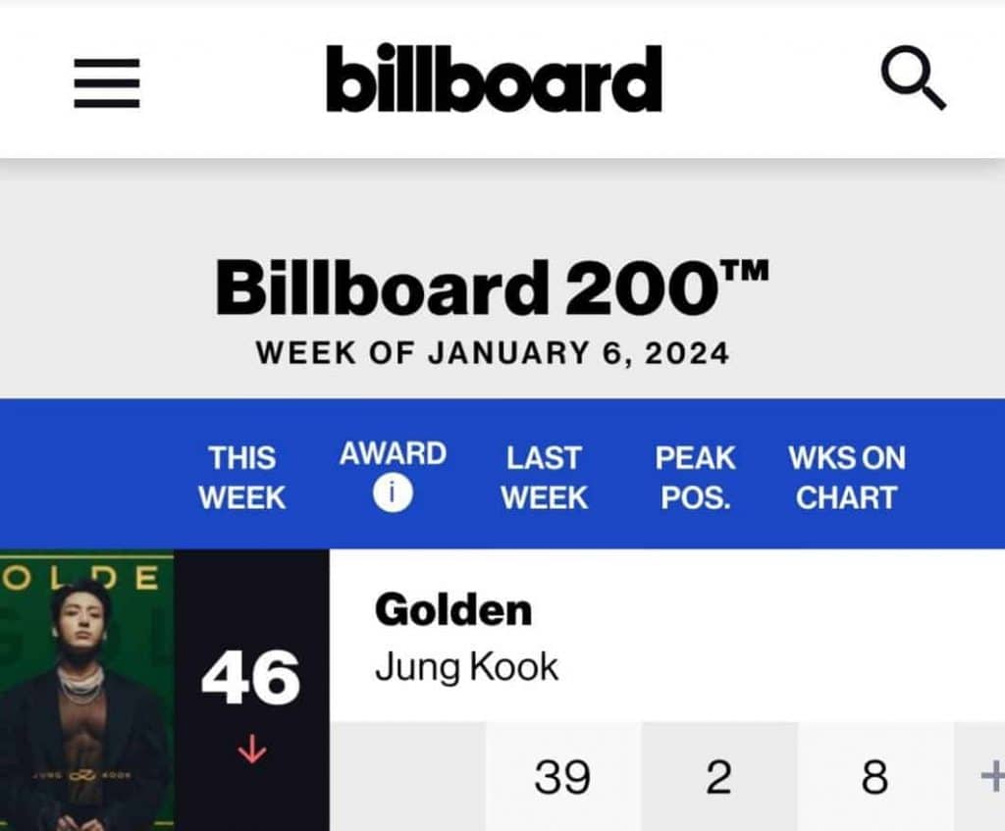Screen dimensions: 1005x831
Task: Open the Golden album cover thumbnail
Action: click(86, 691)
